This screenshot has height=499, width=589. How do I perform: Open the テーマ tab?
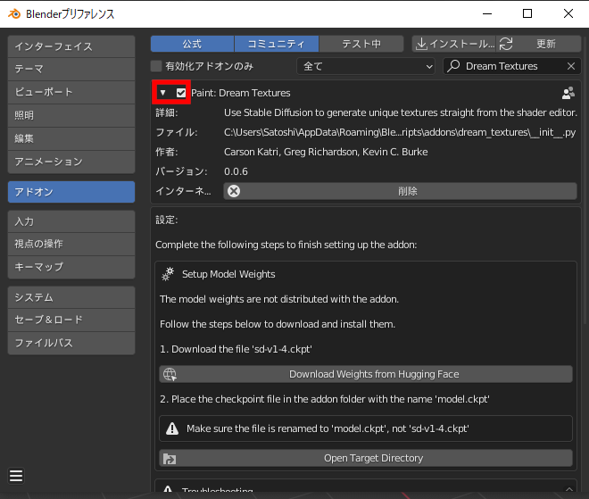71,69
